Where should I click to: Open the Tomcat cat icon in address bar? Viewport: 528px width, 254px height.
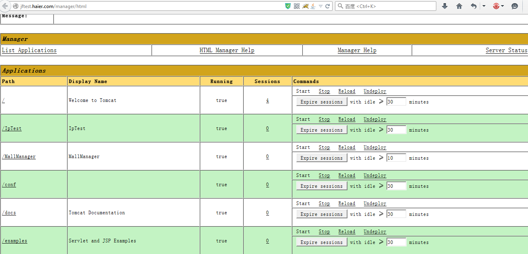click(306, 6)
